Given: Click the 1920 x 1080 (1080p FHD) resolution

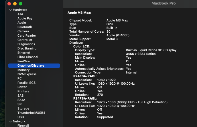Looking at the screenshot, I should [x=132, y=102].
